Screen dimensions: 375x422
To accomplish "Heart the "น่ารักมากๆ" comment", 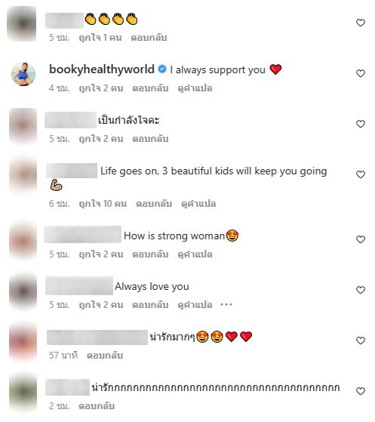I will coord(360,340).
